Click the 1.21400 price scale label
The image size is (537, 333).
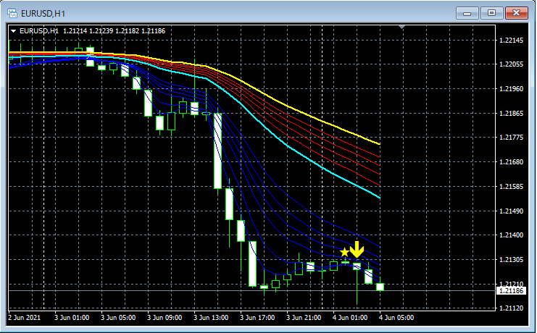coord(511,235)
